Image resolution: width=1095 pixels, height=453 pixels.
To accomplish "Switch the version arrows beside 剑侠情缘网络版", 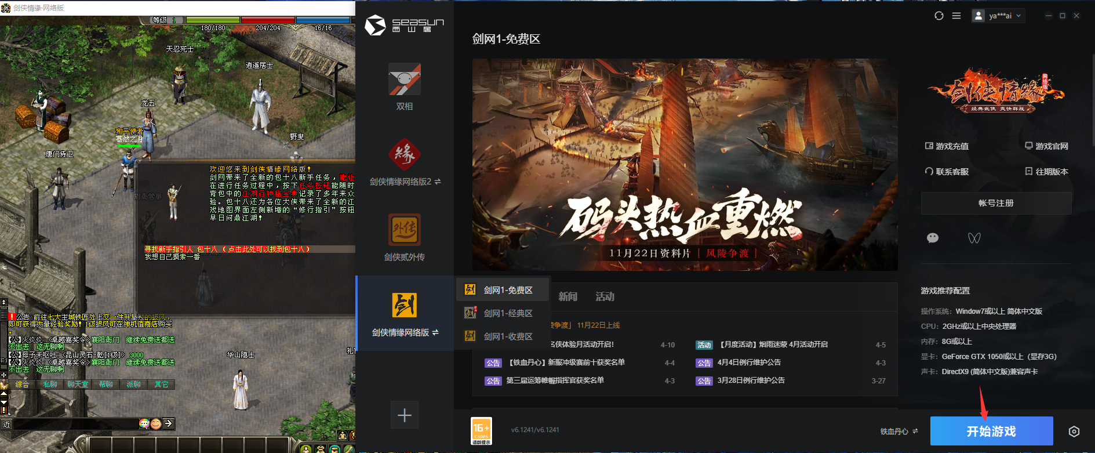I will 435,332.
